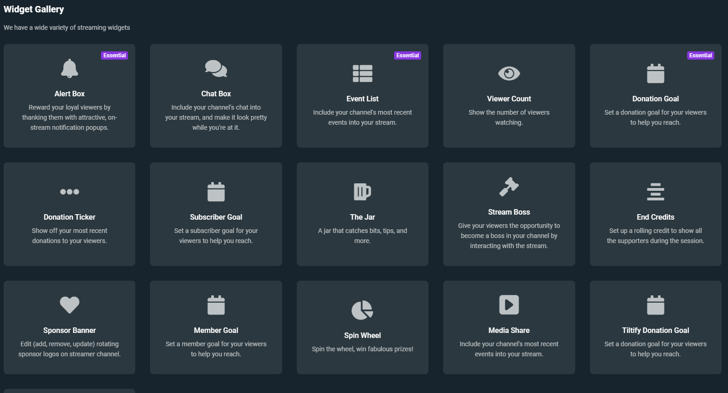
Task: Click 'Set a subscriber goal for your' description
Action: [216, 231]
